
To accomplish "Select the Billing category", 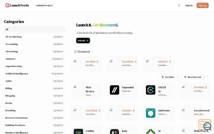I will pyautogui.click(x=35, y=88).
